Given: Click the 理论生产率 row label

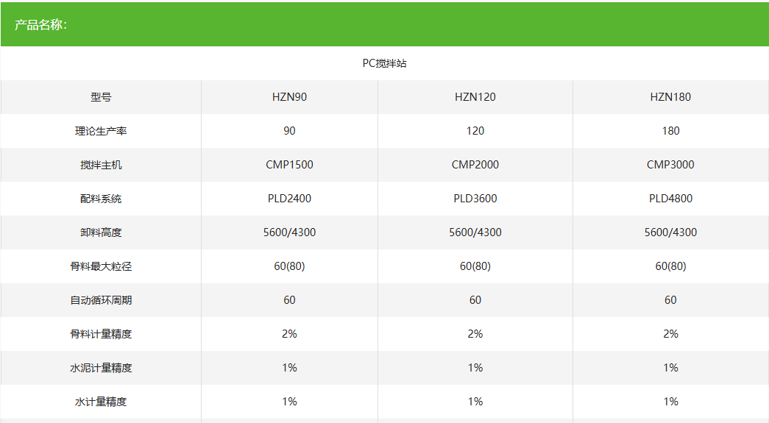Looking at the screenshot, I should 101,131.
